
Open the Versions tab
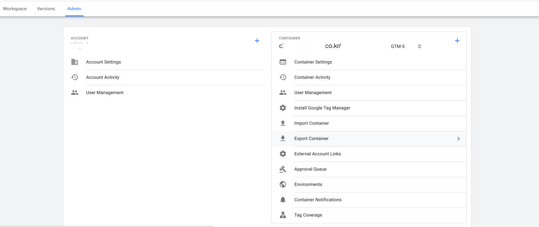tap(46, 8)
